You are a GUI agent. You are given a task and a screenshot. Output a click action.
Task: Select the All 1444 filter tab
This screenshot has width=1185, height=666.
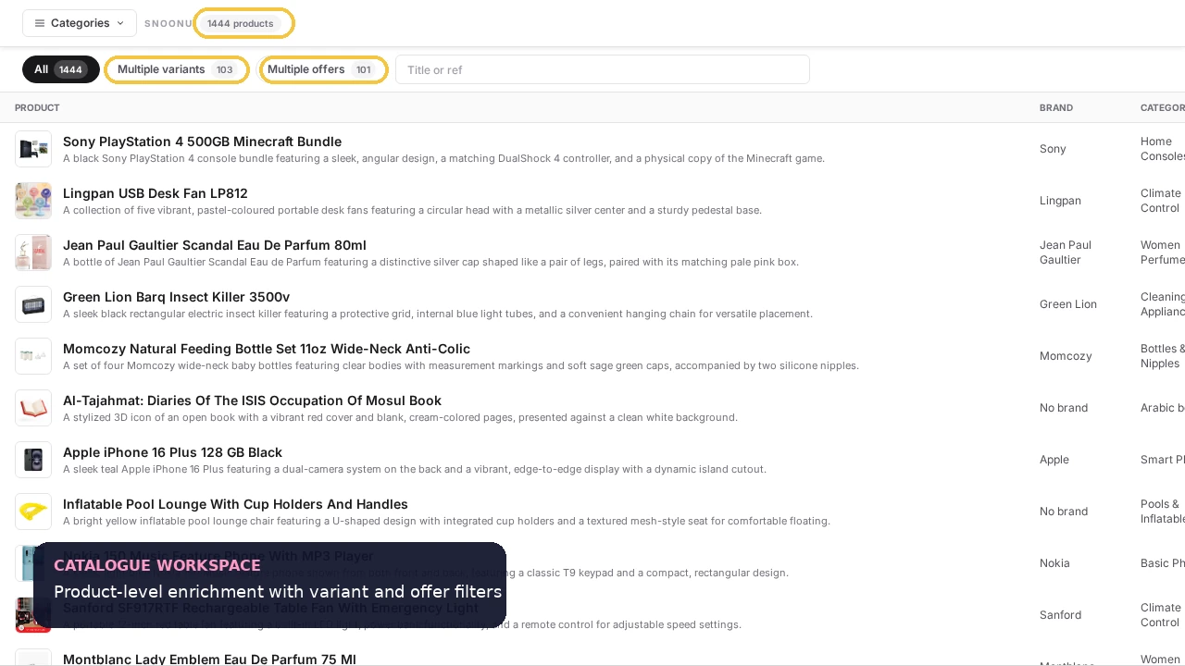coord(61,69)
